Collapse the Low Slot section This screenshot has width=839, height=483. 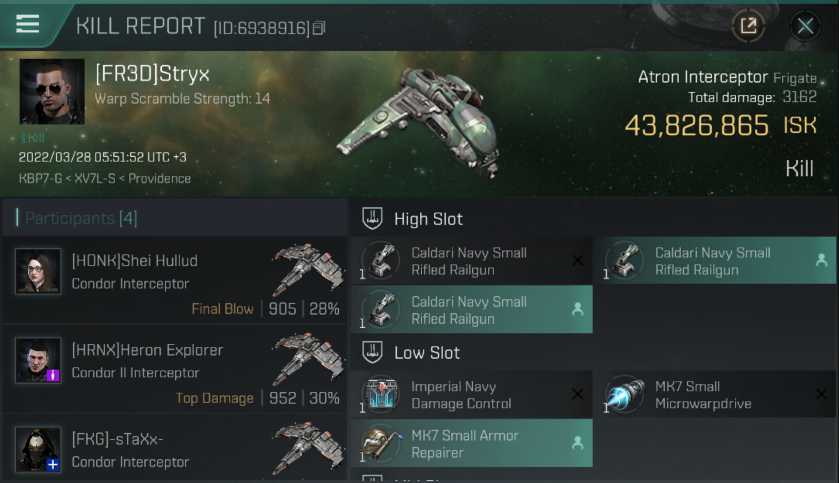click(372, 353)
